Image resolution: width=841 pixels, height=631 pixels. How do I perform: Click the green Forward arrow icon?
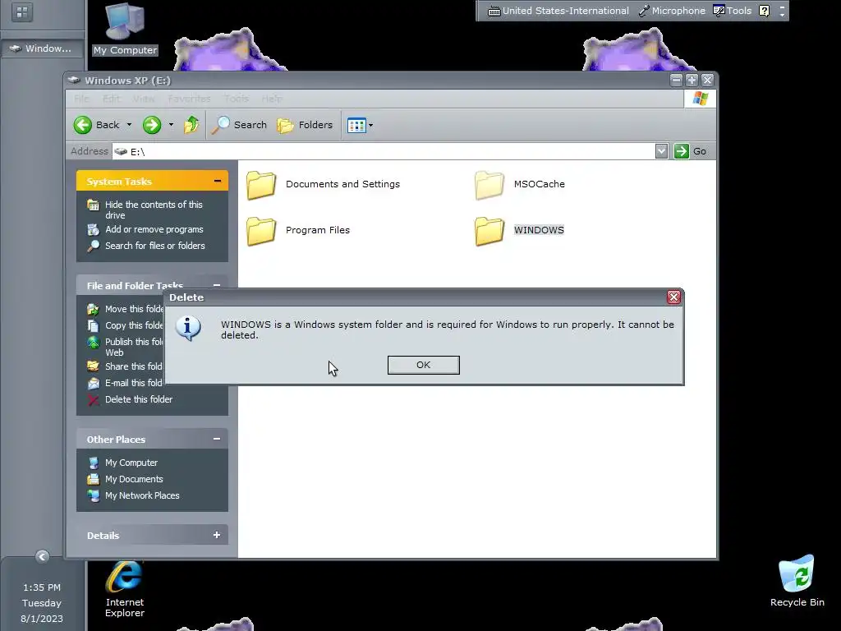(x=152, y=125)
